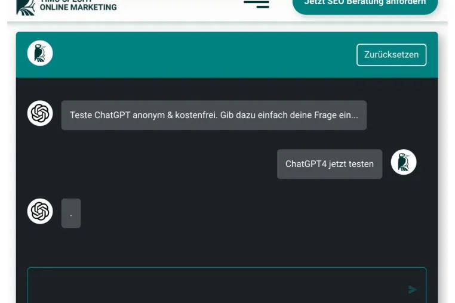455x303 pixels.
Task: Focus the chat message input field
Action: 227,285
